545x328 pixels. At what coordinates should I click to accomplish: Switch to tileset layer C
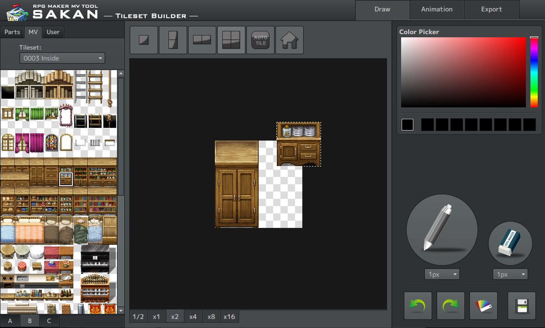pos(49,321)
